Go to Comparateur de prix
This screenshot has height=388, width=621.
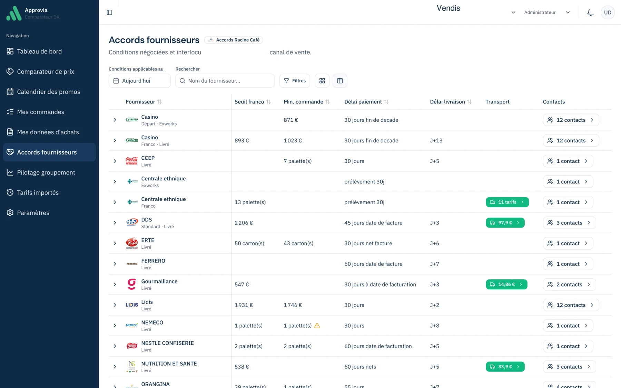(x=49, y=71)
